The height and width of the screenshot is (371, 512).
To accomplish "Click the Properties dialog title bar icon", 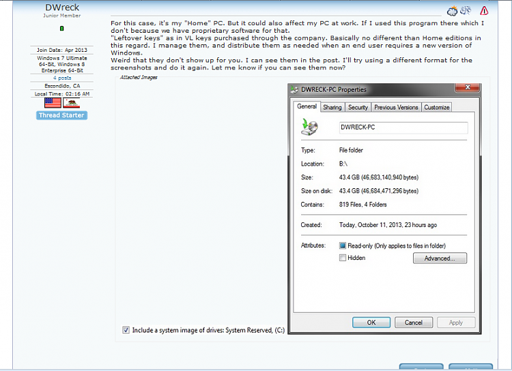I will coord(294,89).
